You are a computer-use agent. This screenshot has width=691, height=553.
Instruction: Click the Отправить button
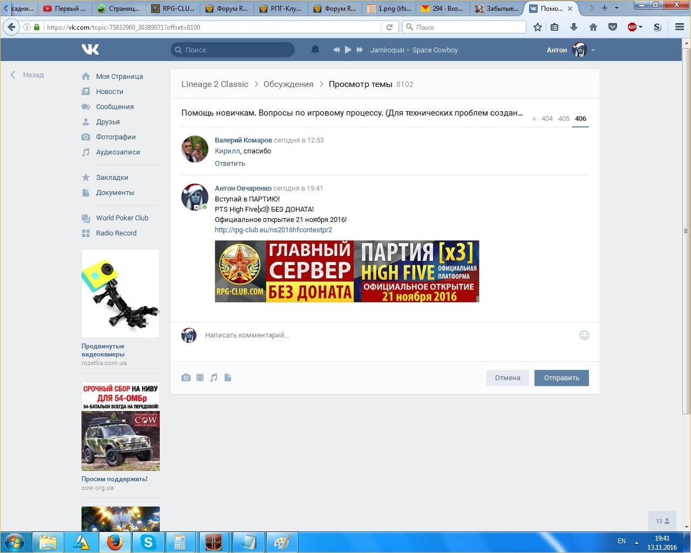[x=561, y=378]
